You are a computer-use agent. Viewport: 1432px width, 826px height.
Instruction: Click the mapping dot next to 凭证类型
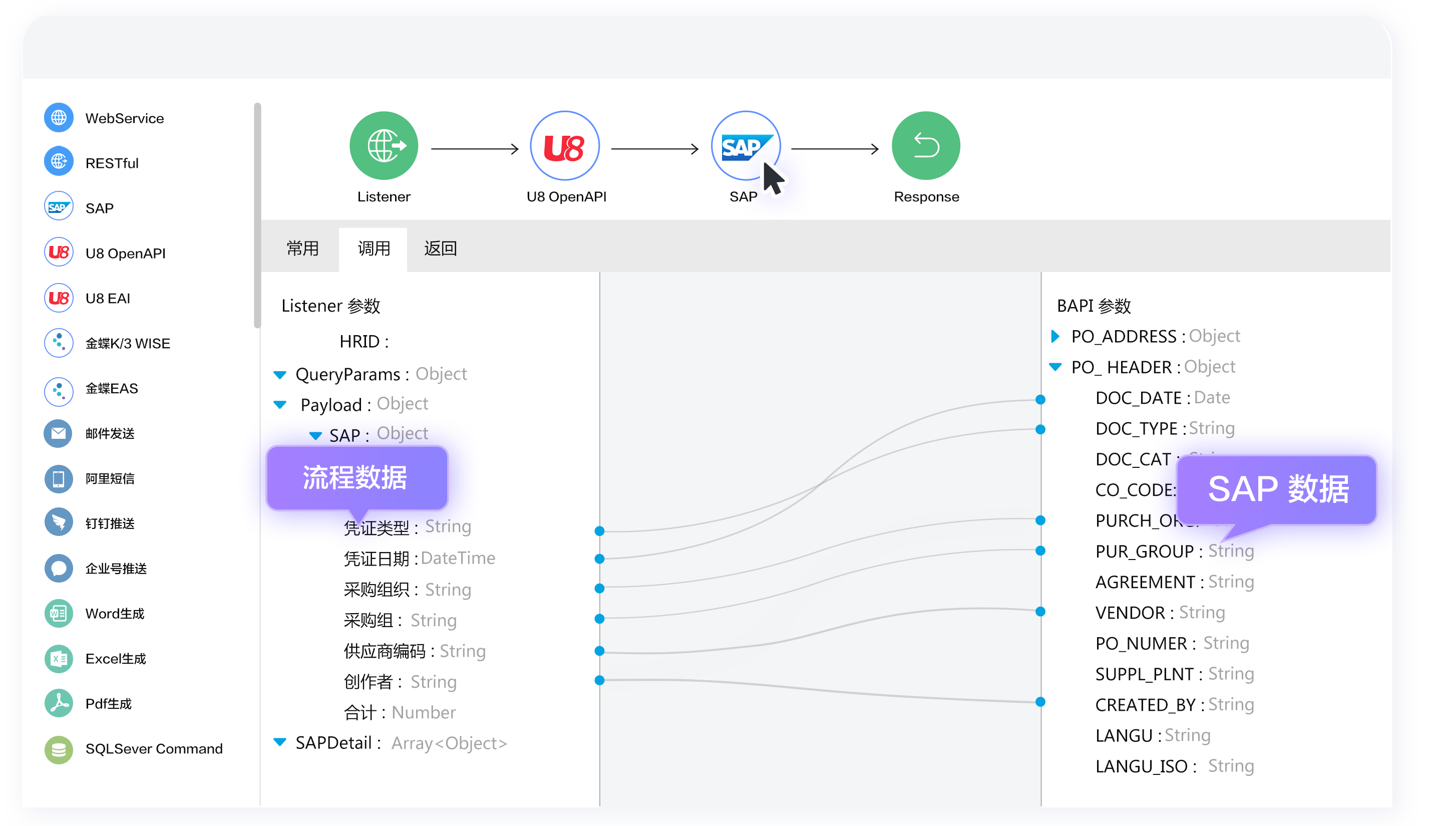599,530
